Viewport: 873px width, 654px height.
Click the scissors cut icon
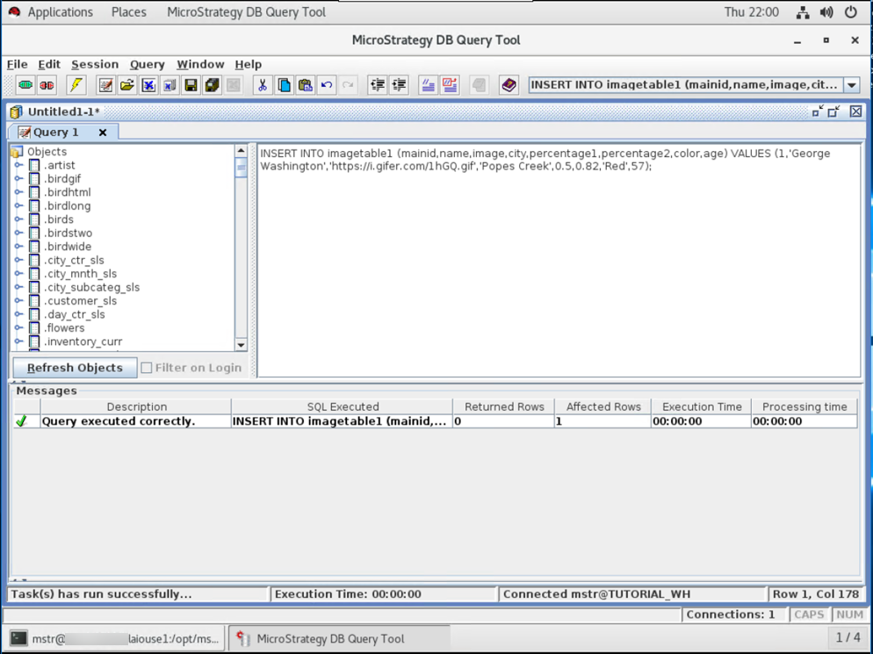click(262, 85)
